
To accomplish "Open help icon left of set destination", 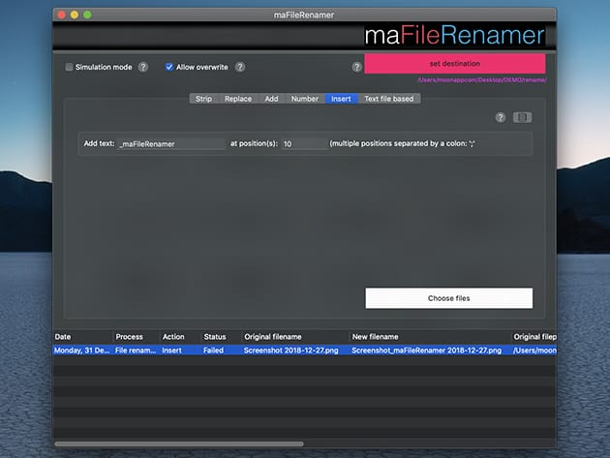I will (357, 67).
